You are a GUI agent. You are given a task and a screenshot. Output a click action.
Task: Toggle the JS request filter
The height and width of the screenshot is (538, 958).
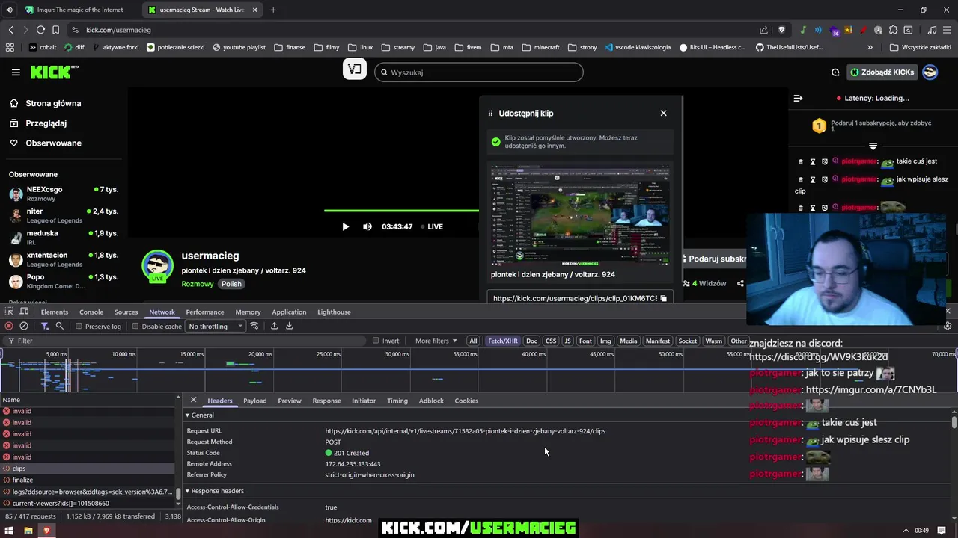coord(567,341)
